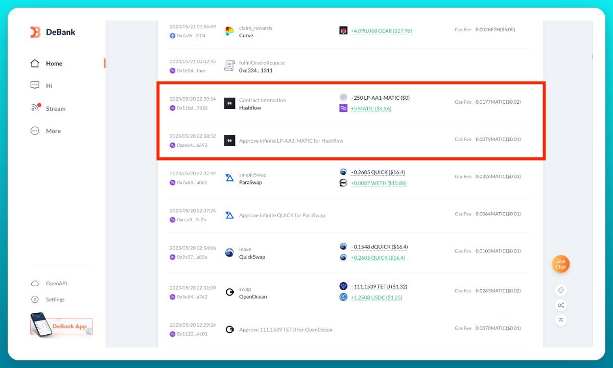Open transaction hash 0xee64...6693
Viewport: 613px width, 368px height.
coord(192,145)
